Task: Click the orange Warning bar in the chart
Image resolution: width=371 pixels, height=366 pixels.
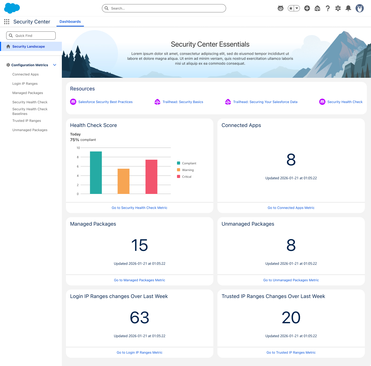Action: [x=124, y=181]
